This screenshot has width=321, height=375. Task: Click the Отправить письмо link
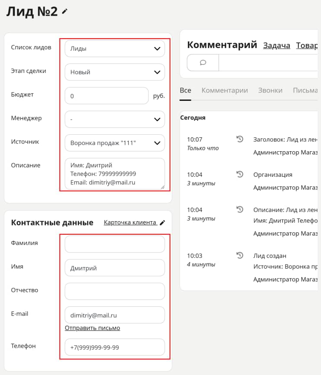[x=92, y=328]
